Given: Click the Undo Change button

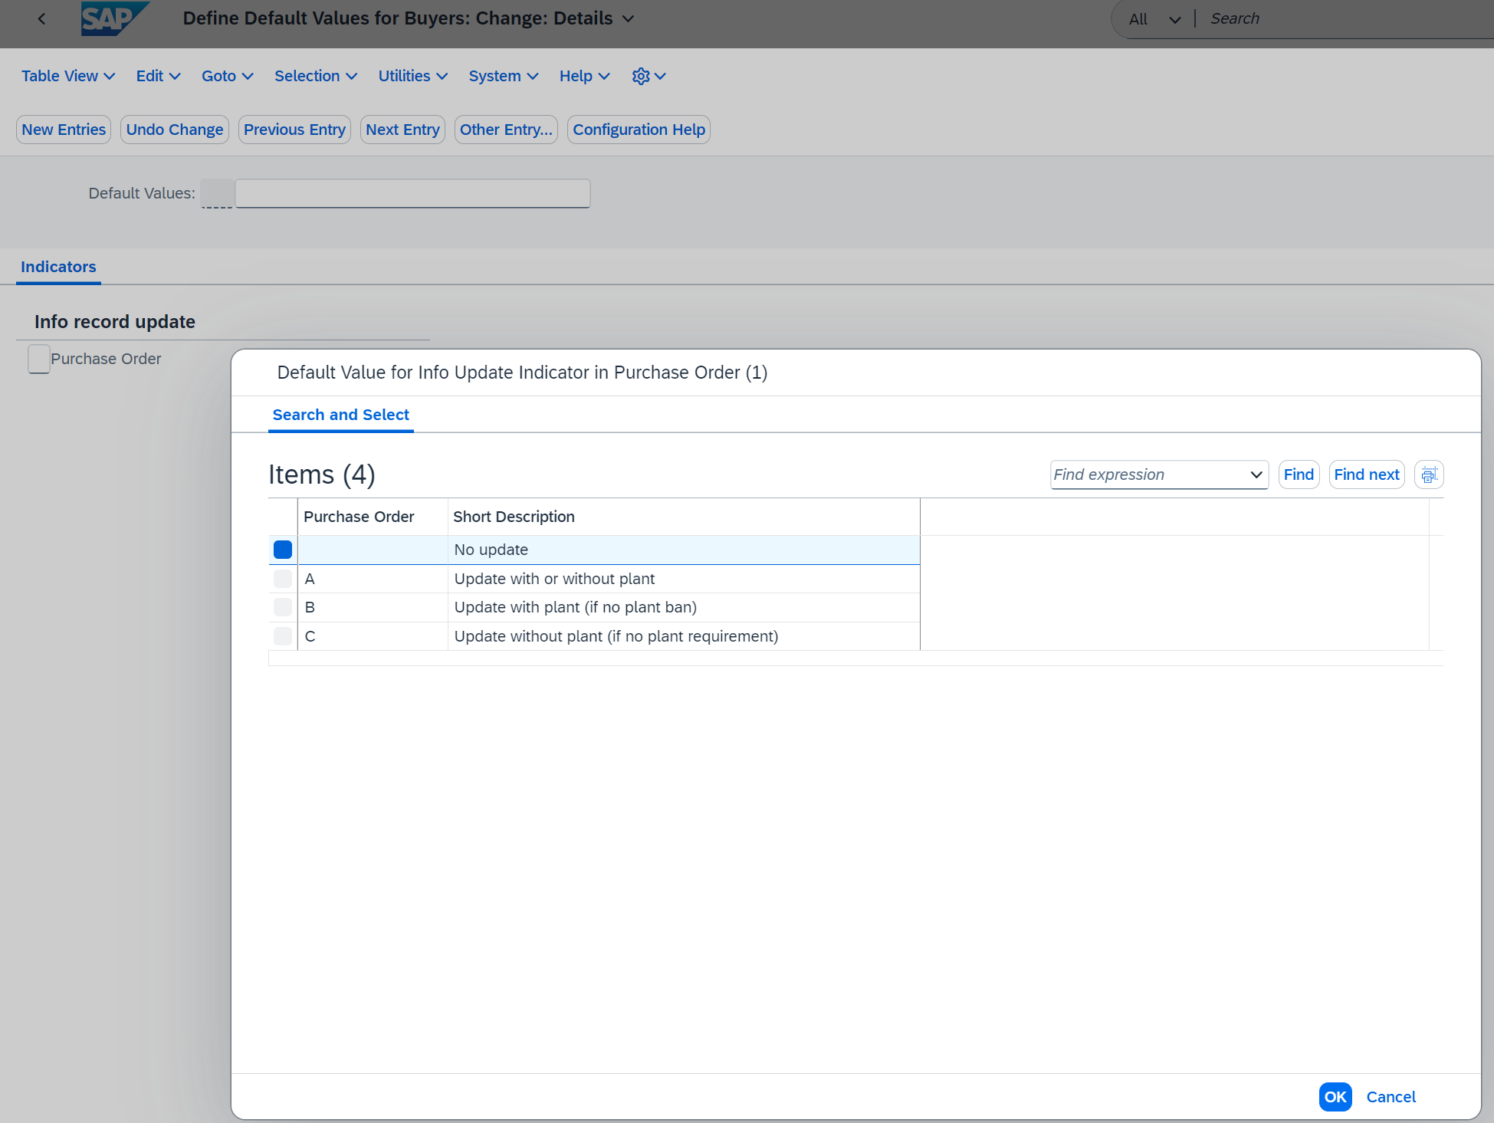Looking at the screenshot, I should coord(175,130).
